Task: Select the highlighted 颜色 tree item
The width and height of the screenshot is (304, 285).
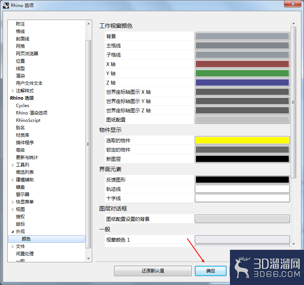Action: (47, 239)
